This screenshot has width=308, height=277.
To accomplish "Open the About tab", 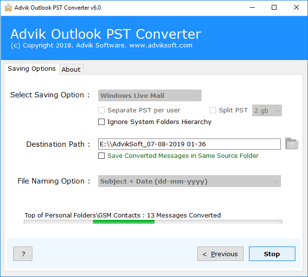I will tap(71, 69).
